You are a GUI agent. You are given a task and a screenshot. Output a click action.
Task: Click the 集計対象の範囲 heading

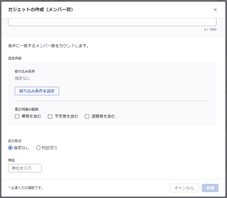27,109
